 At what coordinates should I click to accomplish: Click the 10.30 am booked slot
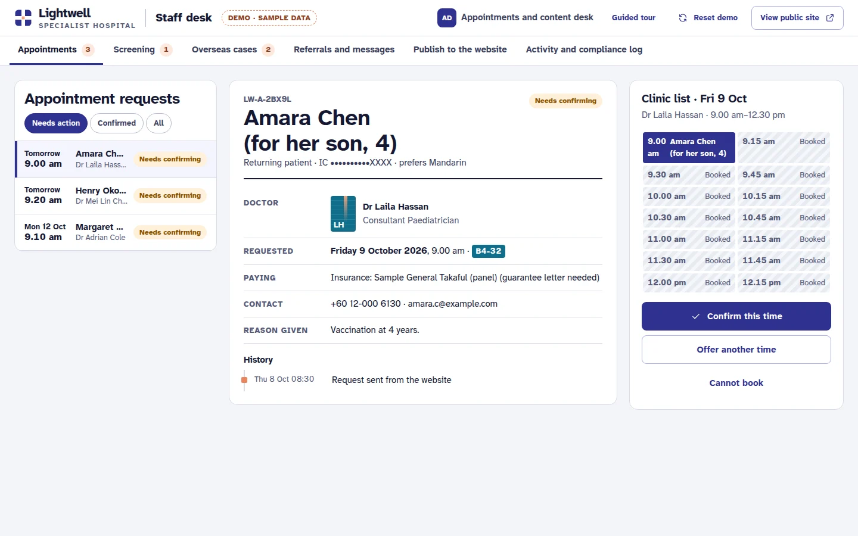(x=689, y=218)
